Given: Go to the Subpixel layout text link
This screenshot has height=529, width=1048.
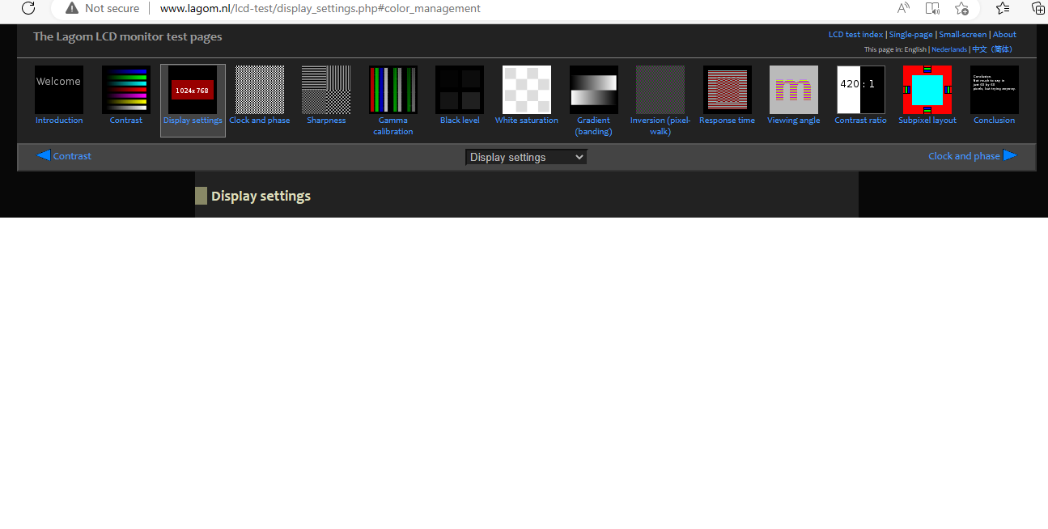Looking at the screenshot, I should (927, 121).
